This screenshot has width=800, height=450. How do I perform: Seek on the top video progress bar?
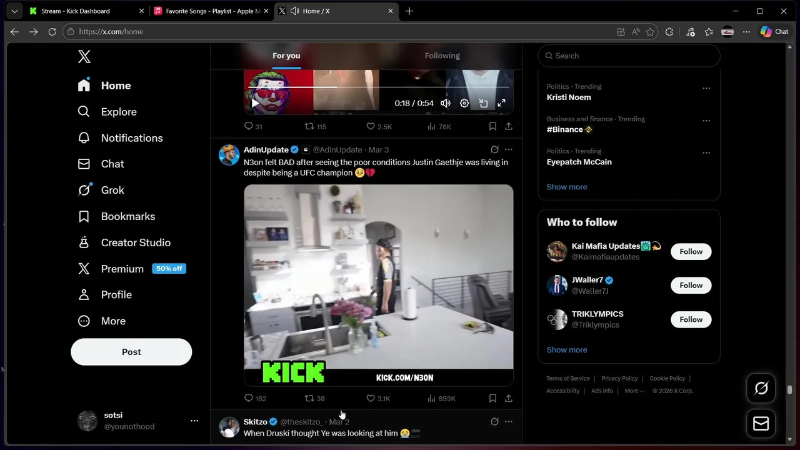click(379, 87)
